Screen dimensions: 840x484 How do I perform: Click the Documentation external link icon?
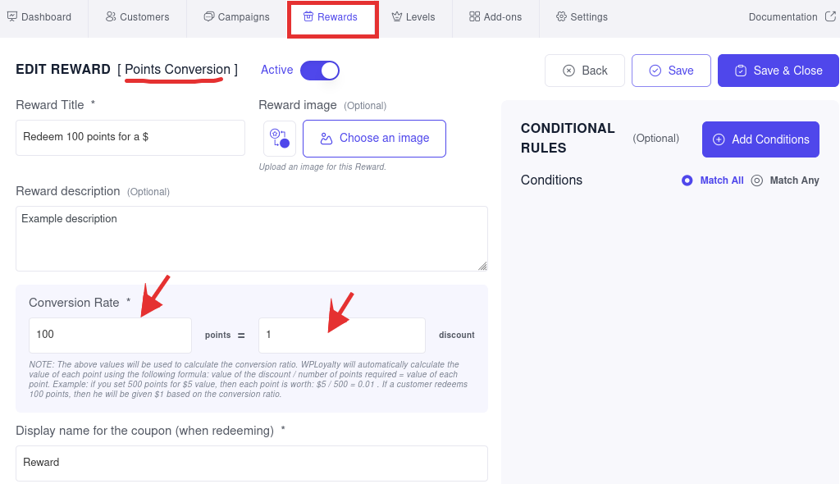tap(830, 16)
